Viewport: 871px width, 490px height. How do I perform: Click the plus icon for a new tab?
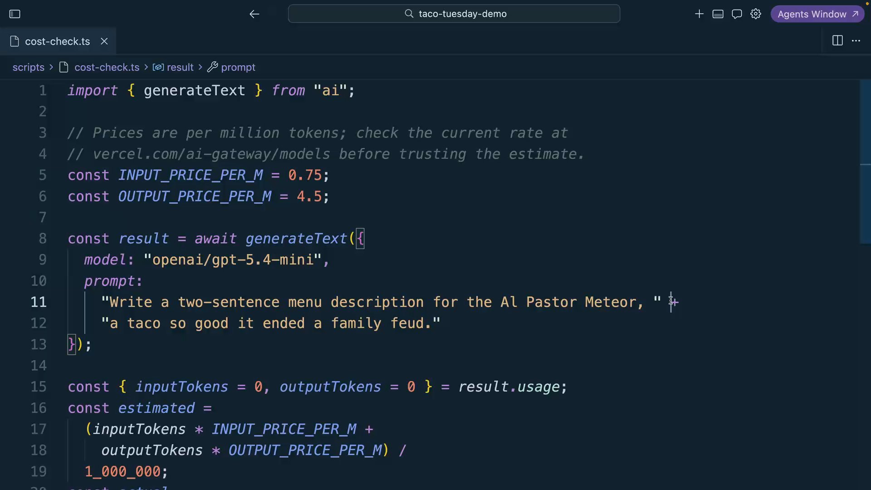coord(699,14)
